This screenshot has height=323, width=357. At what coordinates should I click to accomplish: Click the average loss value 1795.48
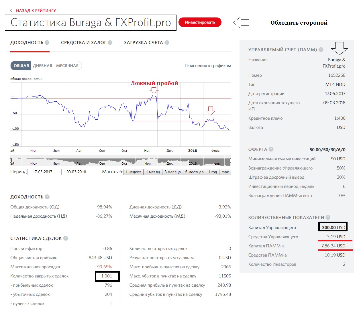pyautogui.click(x=223, y=294)
